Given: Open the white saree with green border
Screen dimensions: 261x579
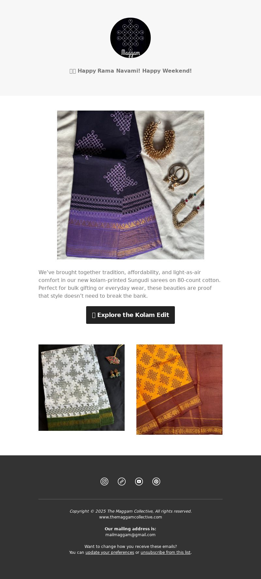Looking at the screenshot, I should coord(82,388).
